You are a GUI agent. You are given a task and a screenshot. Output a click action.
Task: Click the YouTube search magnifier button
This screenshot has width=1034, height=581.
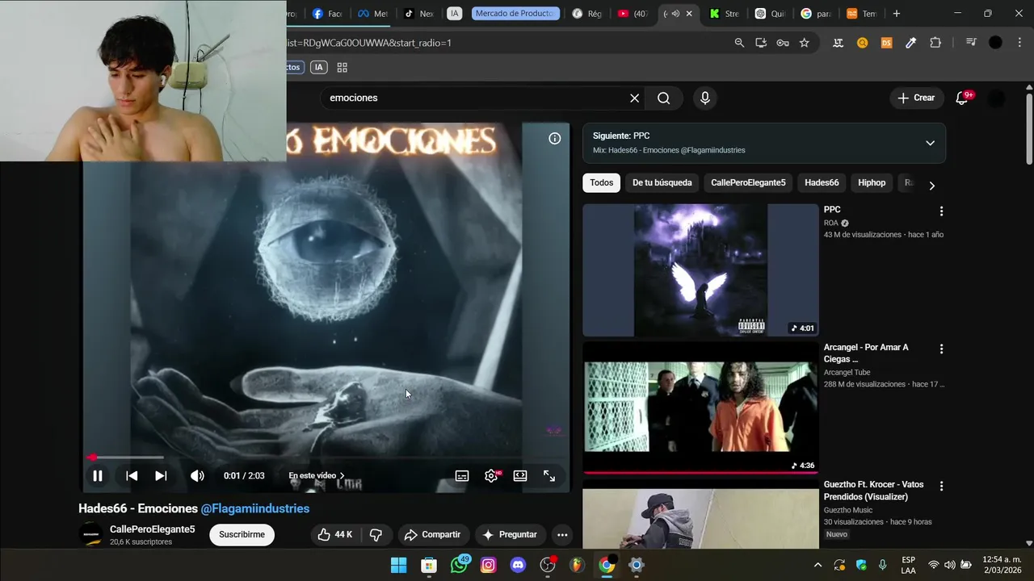(664, 98)
